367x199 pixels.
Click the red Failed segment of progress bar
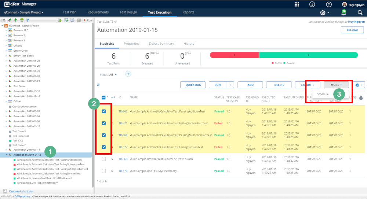[234, 55]
